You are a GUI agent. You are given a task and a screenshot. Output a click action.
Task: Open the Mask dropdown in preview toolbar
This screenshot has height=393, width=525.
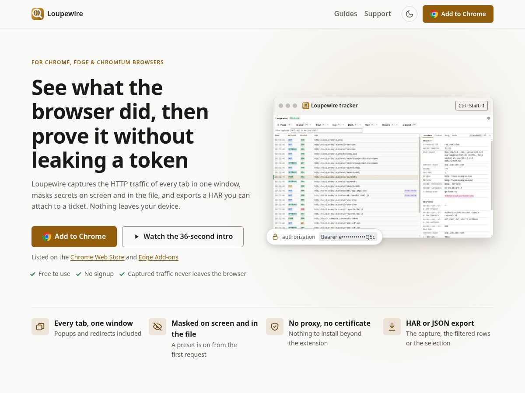point(372,125)
